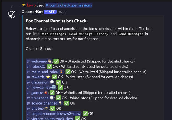Click the green checkmark beside photos channel
The width and height of the screenshot is (172, 120).
53,108
